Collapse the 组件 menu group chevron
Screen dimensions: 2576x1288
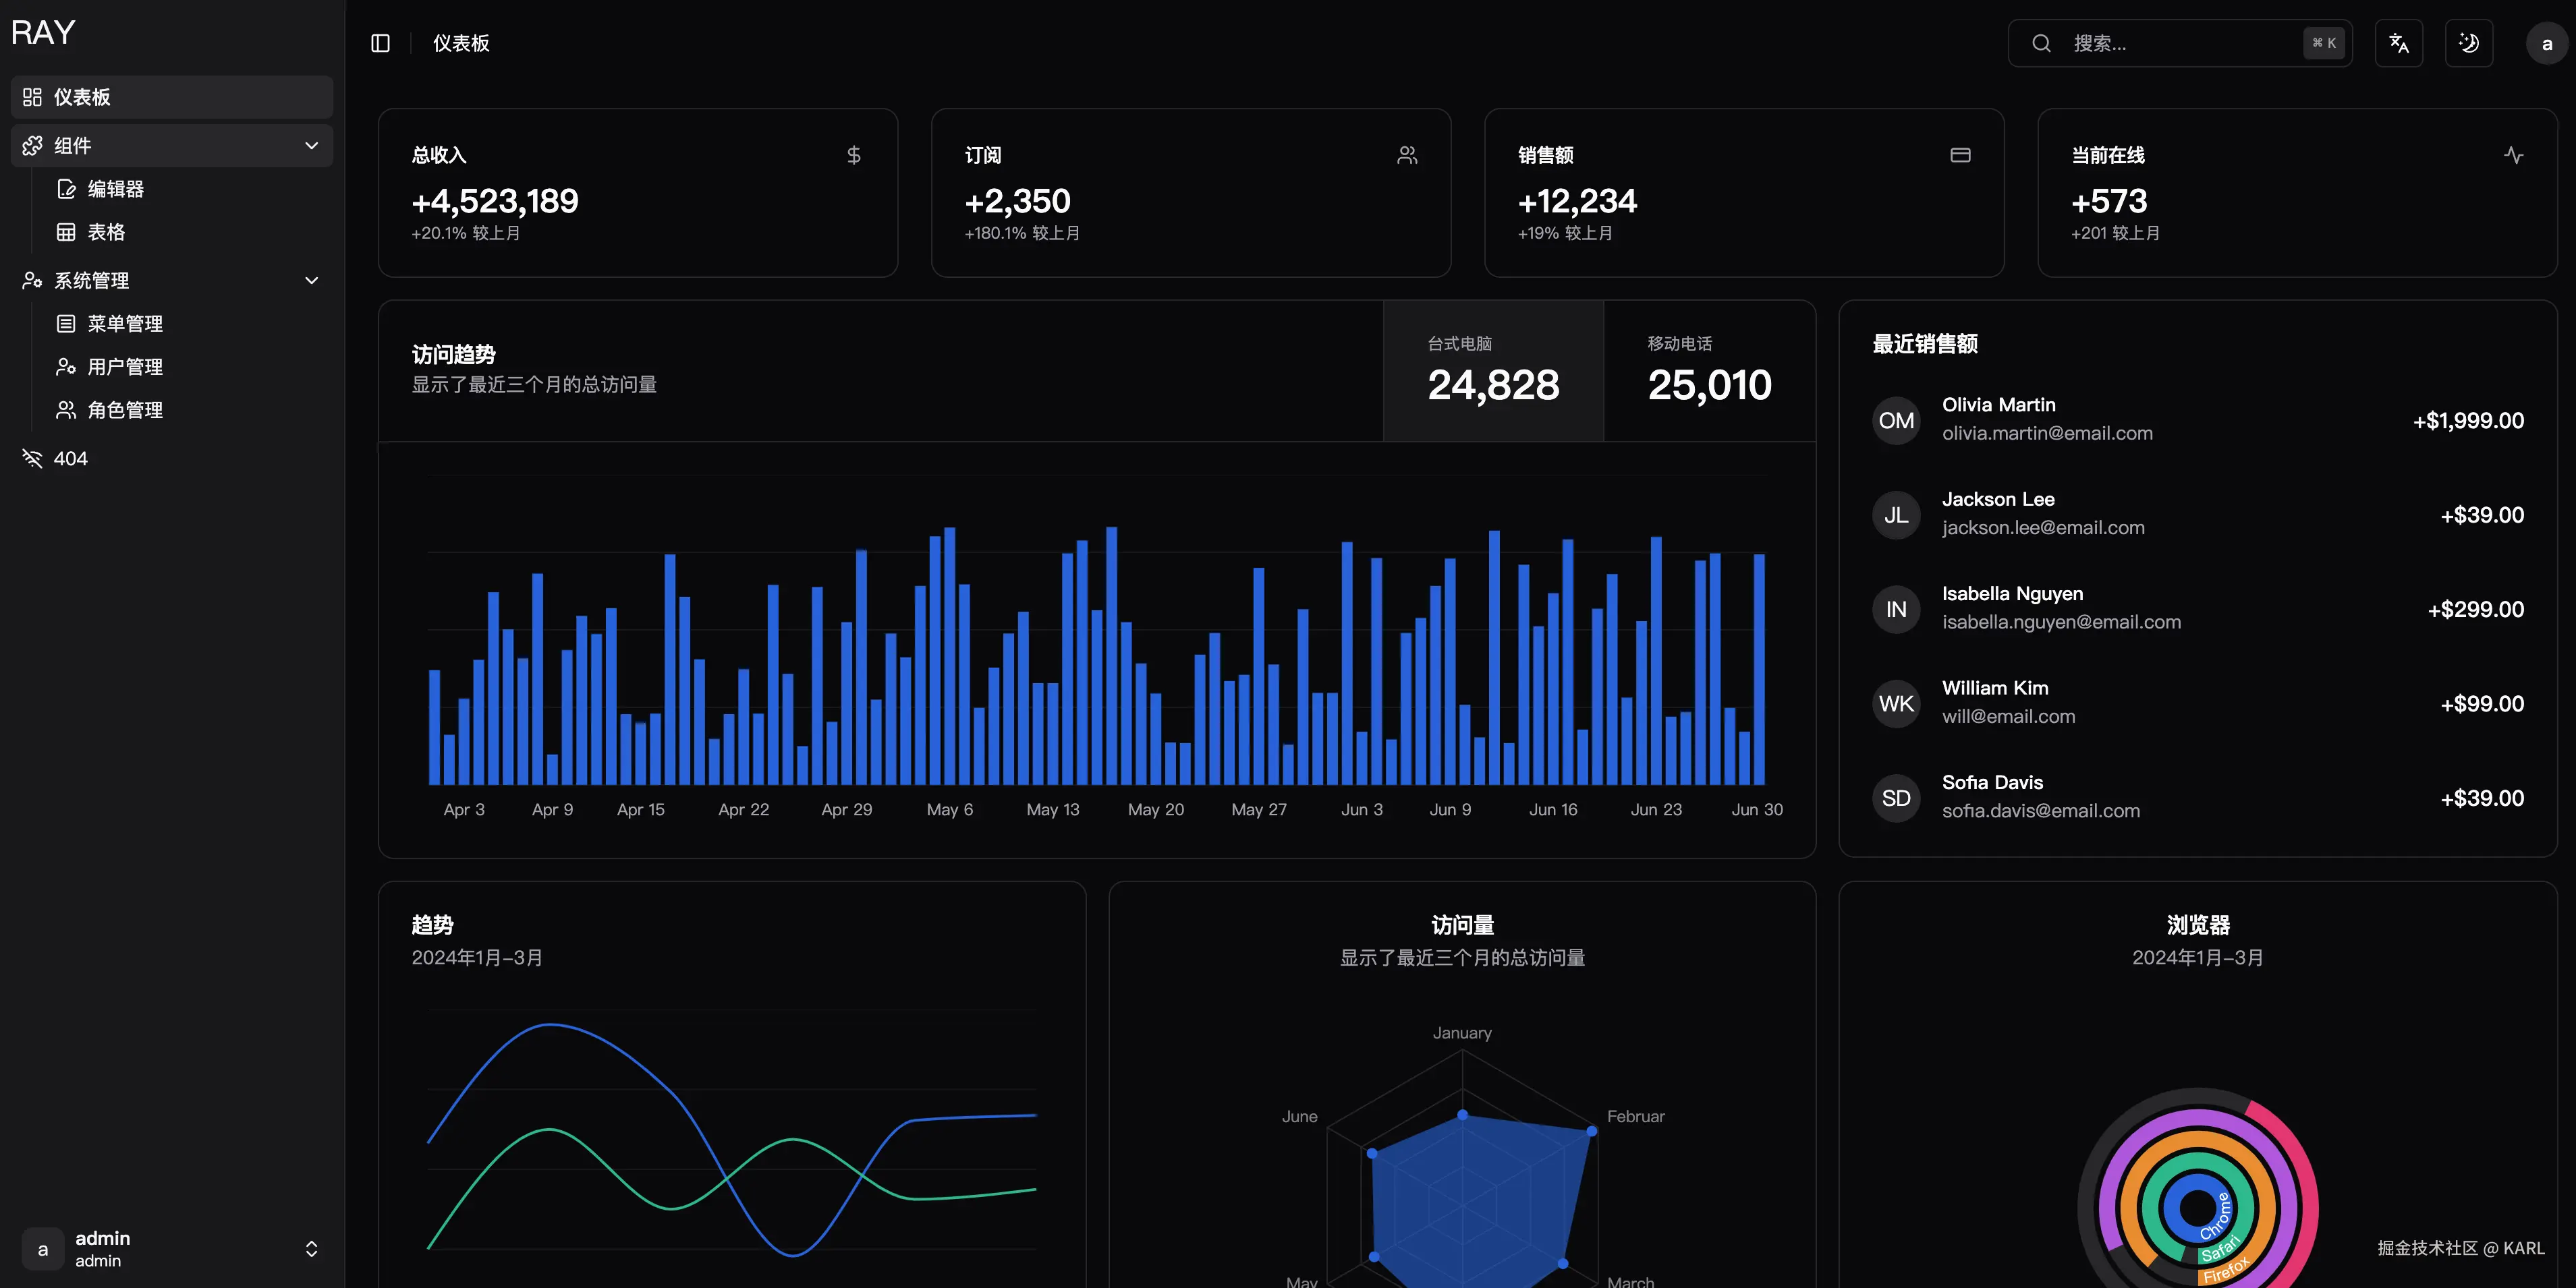click(311, 146)
